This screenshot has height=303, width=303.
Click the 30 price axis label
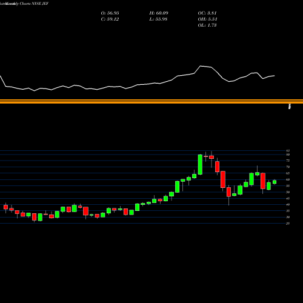pos(288,217)
